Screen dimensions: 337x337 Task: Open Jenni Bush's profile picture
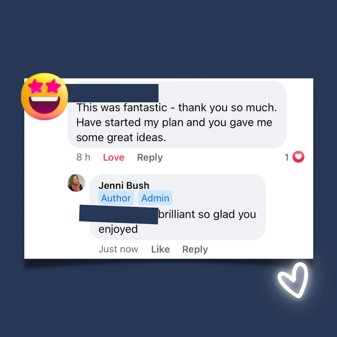tap(76, 183)
